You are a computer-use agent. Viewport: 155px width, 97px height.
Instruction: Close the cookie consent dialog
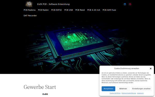tap(151, 69)
